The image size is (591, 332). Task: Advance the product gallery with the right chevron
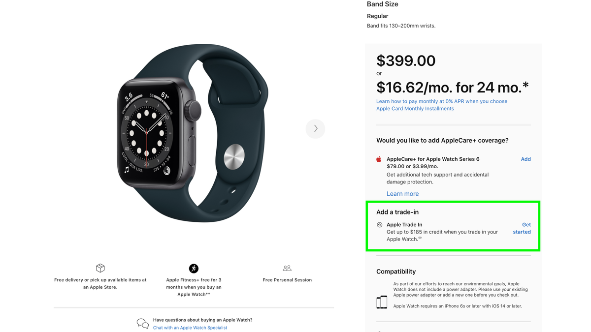tap(315, 128)
